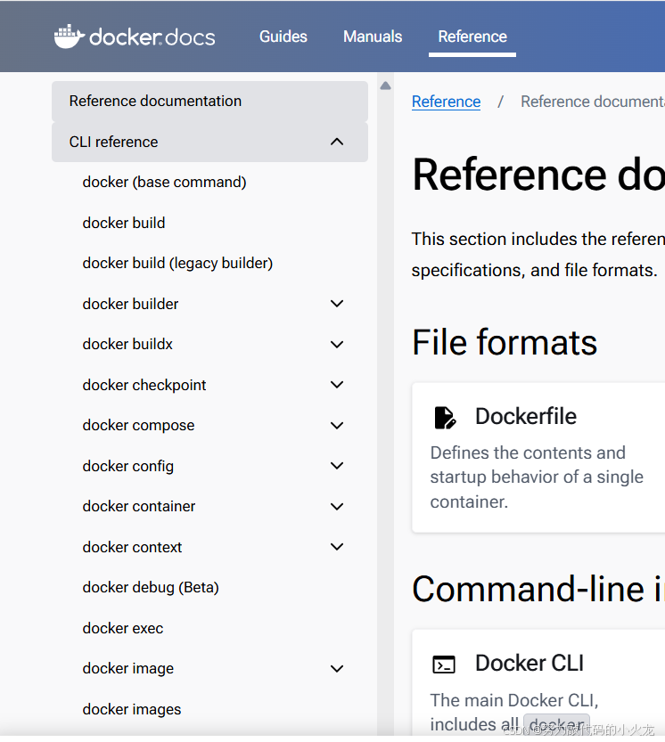The width and height of the screenshot is (665, 742).
Task: Select the Reference tab
Action: point(472,37)
